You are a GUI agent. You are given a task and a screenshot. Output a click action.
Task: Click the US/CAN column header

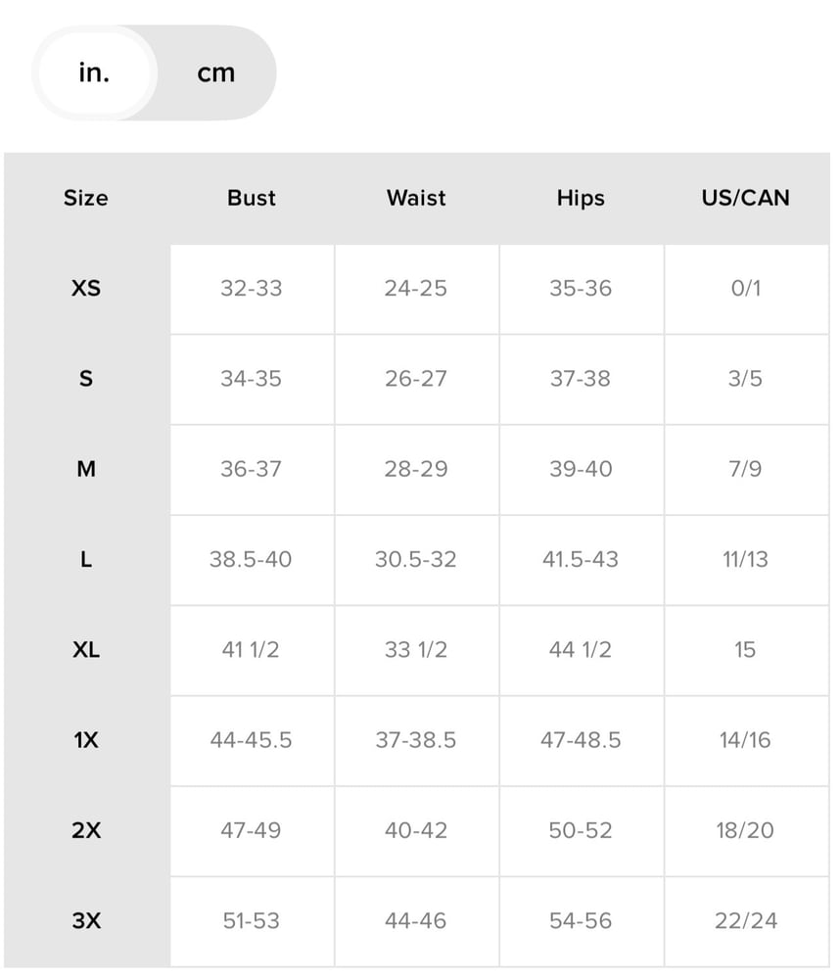click(746, 198)
